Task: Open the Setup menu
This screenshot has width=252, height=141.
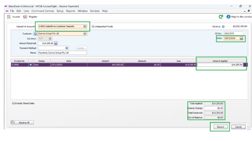Action: [x=60, y=11]
